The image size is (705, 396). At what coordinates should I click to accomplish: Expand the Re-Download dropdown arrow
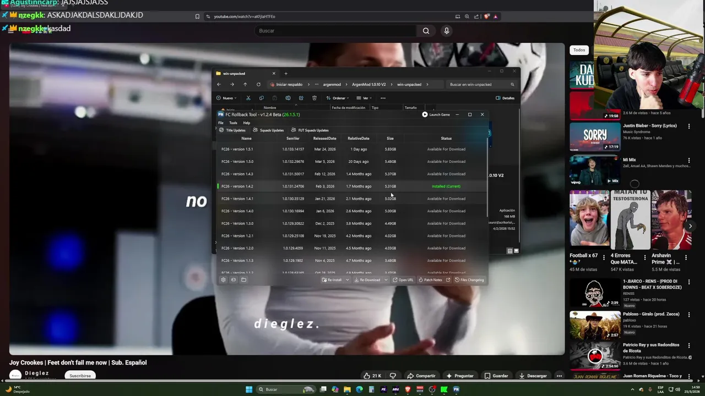coord(386,280)
